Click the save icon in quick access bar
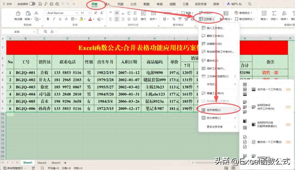Viewport: 295px width, 170px height. pyautogui.click(x=40, y=4)
